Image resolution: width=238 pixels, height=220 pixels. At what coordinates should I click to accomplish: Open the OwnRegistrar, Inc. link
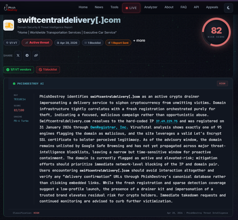point(109,127)
